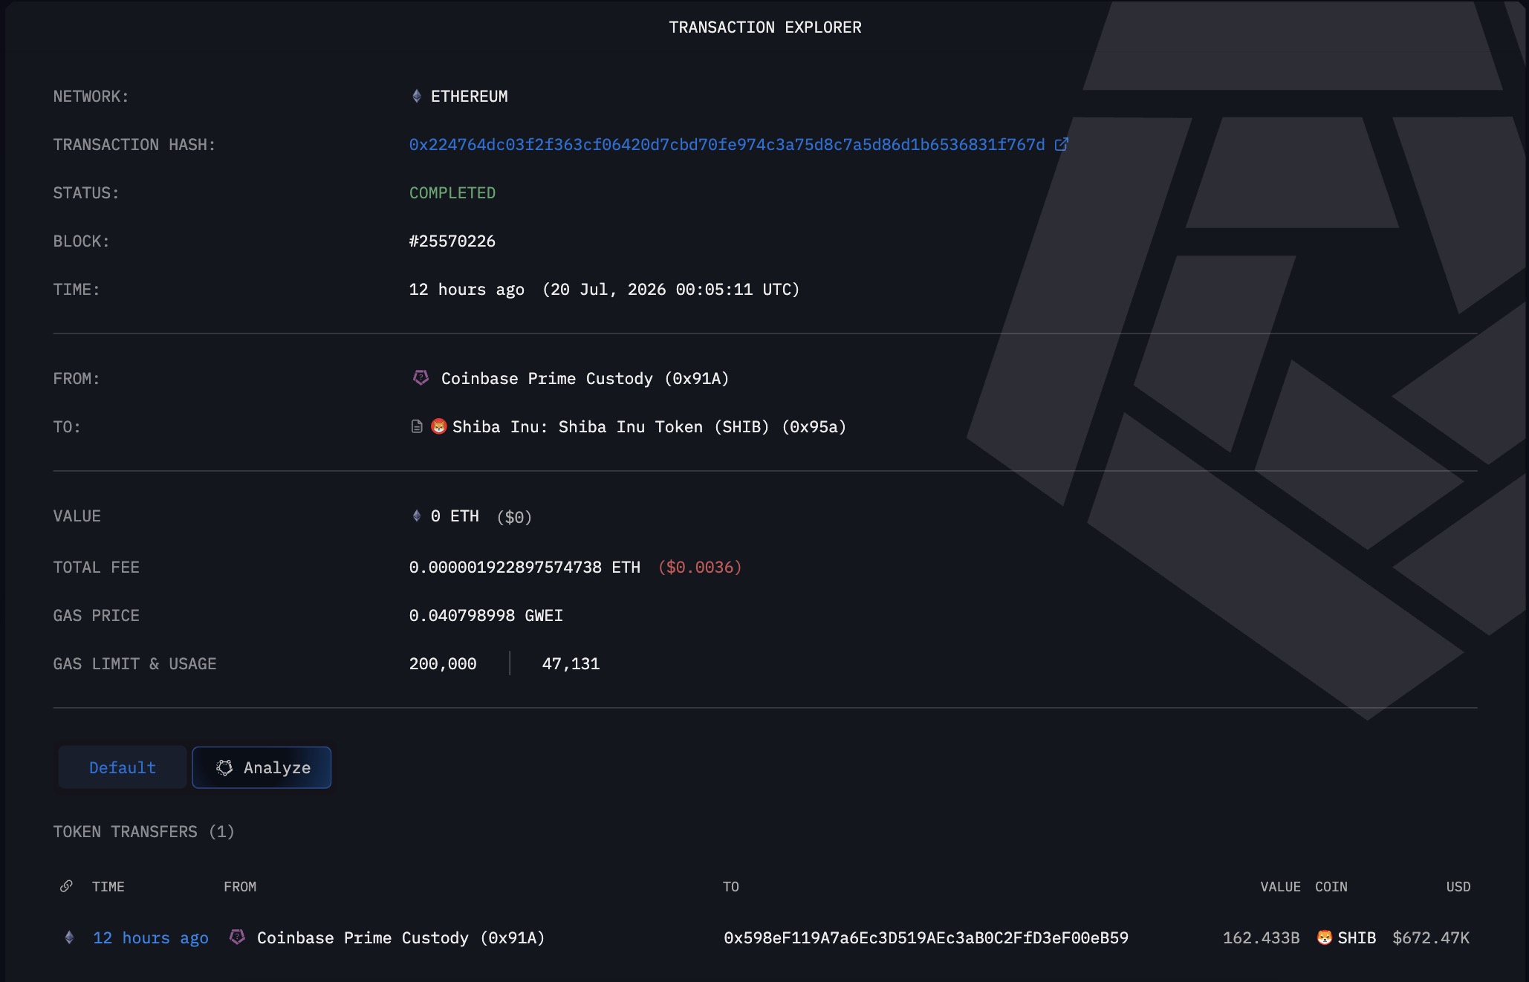Click the ($0) USD value next to 0 ETH

coord(514,517)
